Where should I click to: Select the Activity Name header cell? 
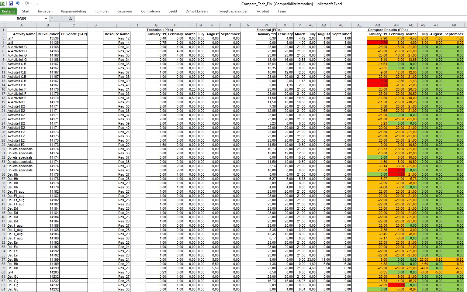coord(21,34)
